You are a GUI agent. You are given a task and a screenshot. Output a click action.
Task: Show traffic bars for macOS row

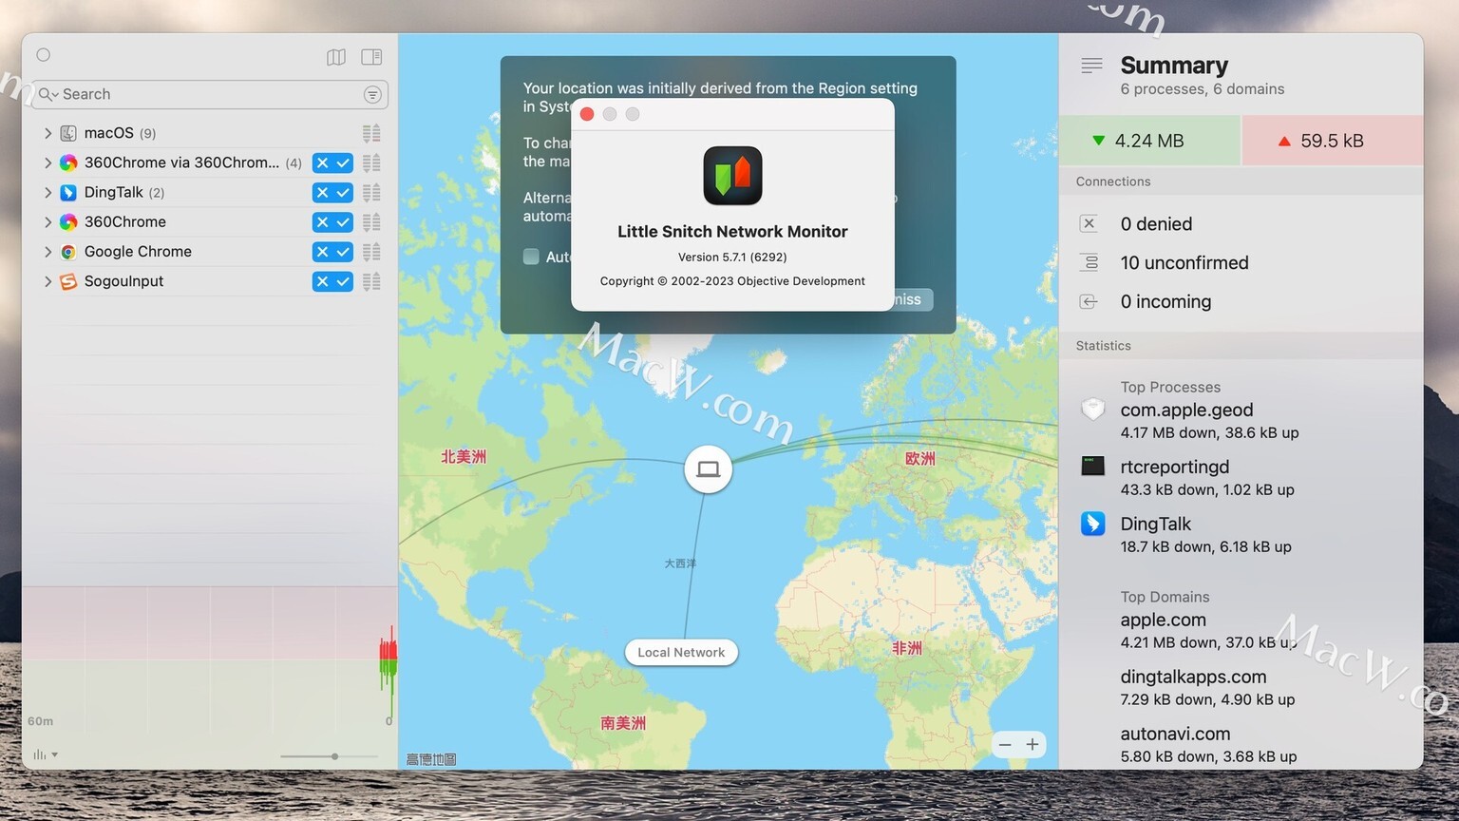371,133
